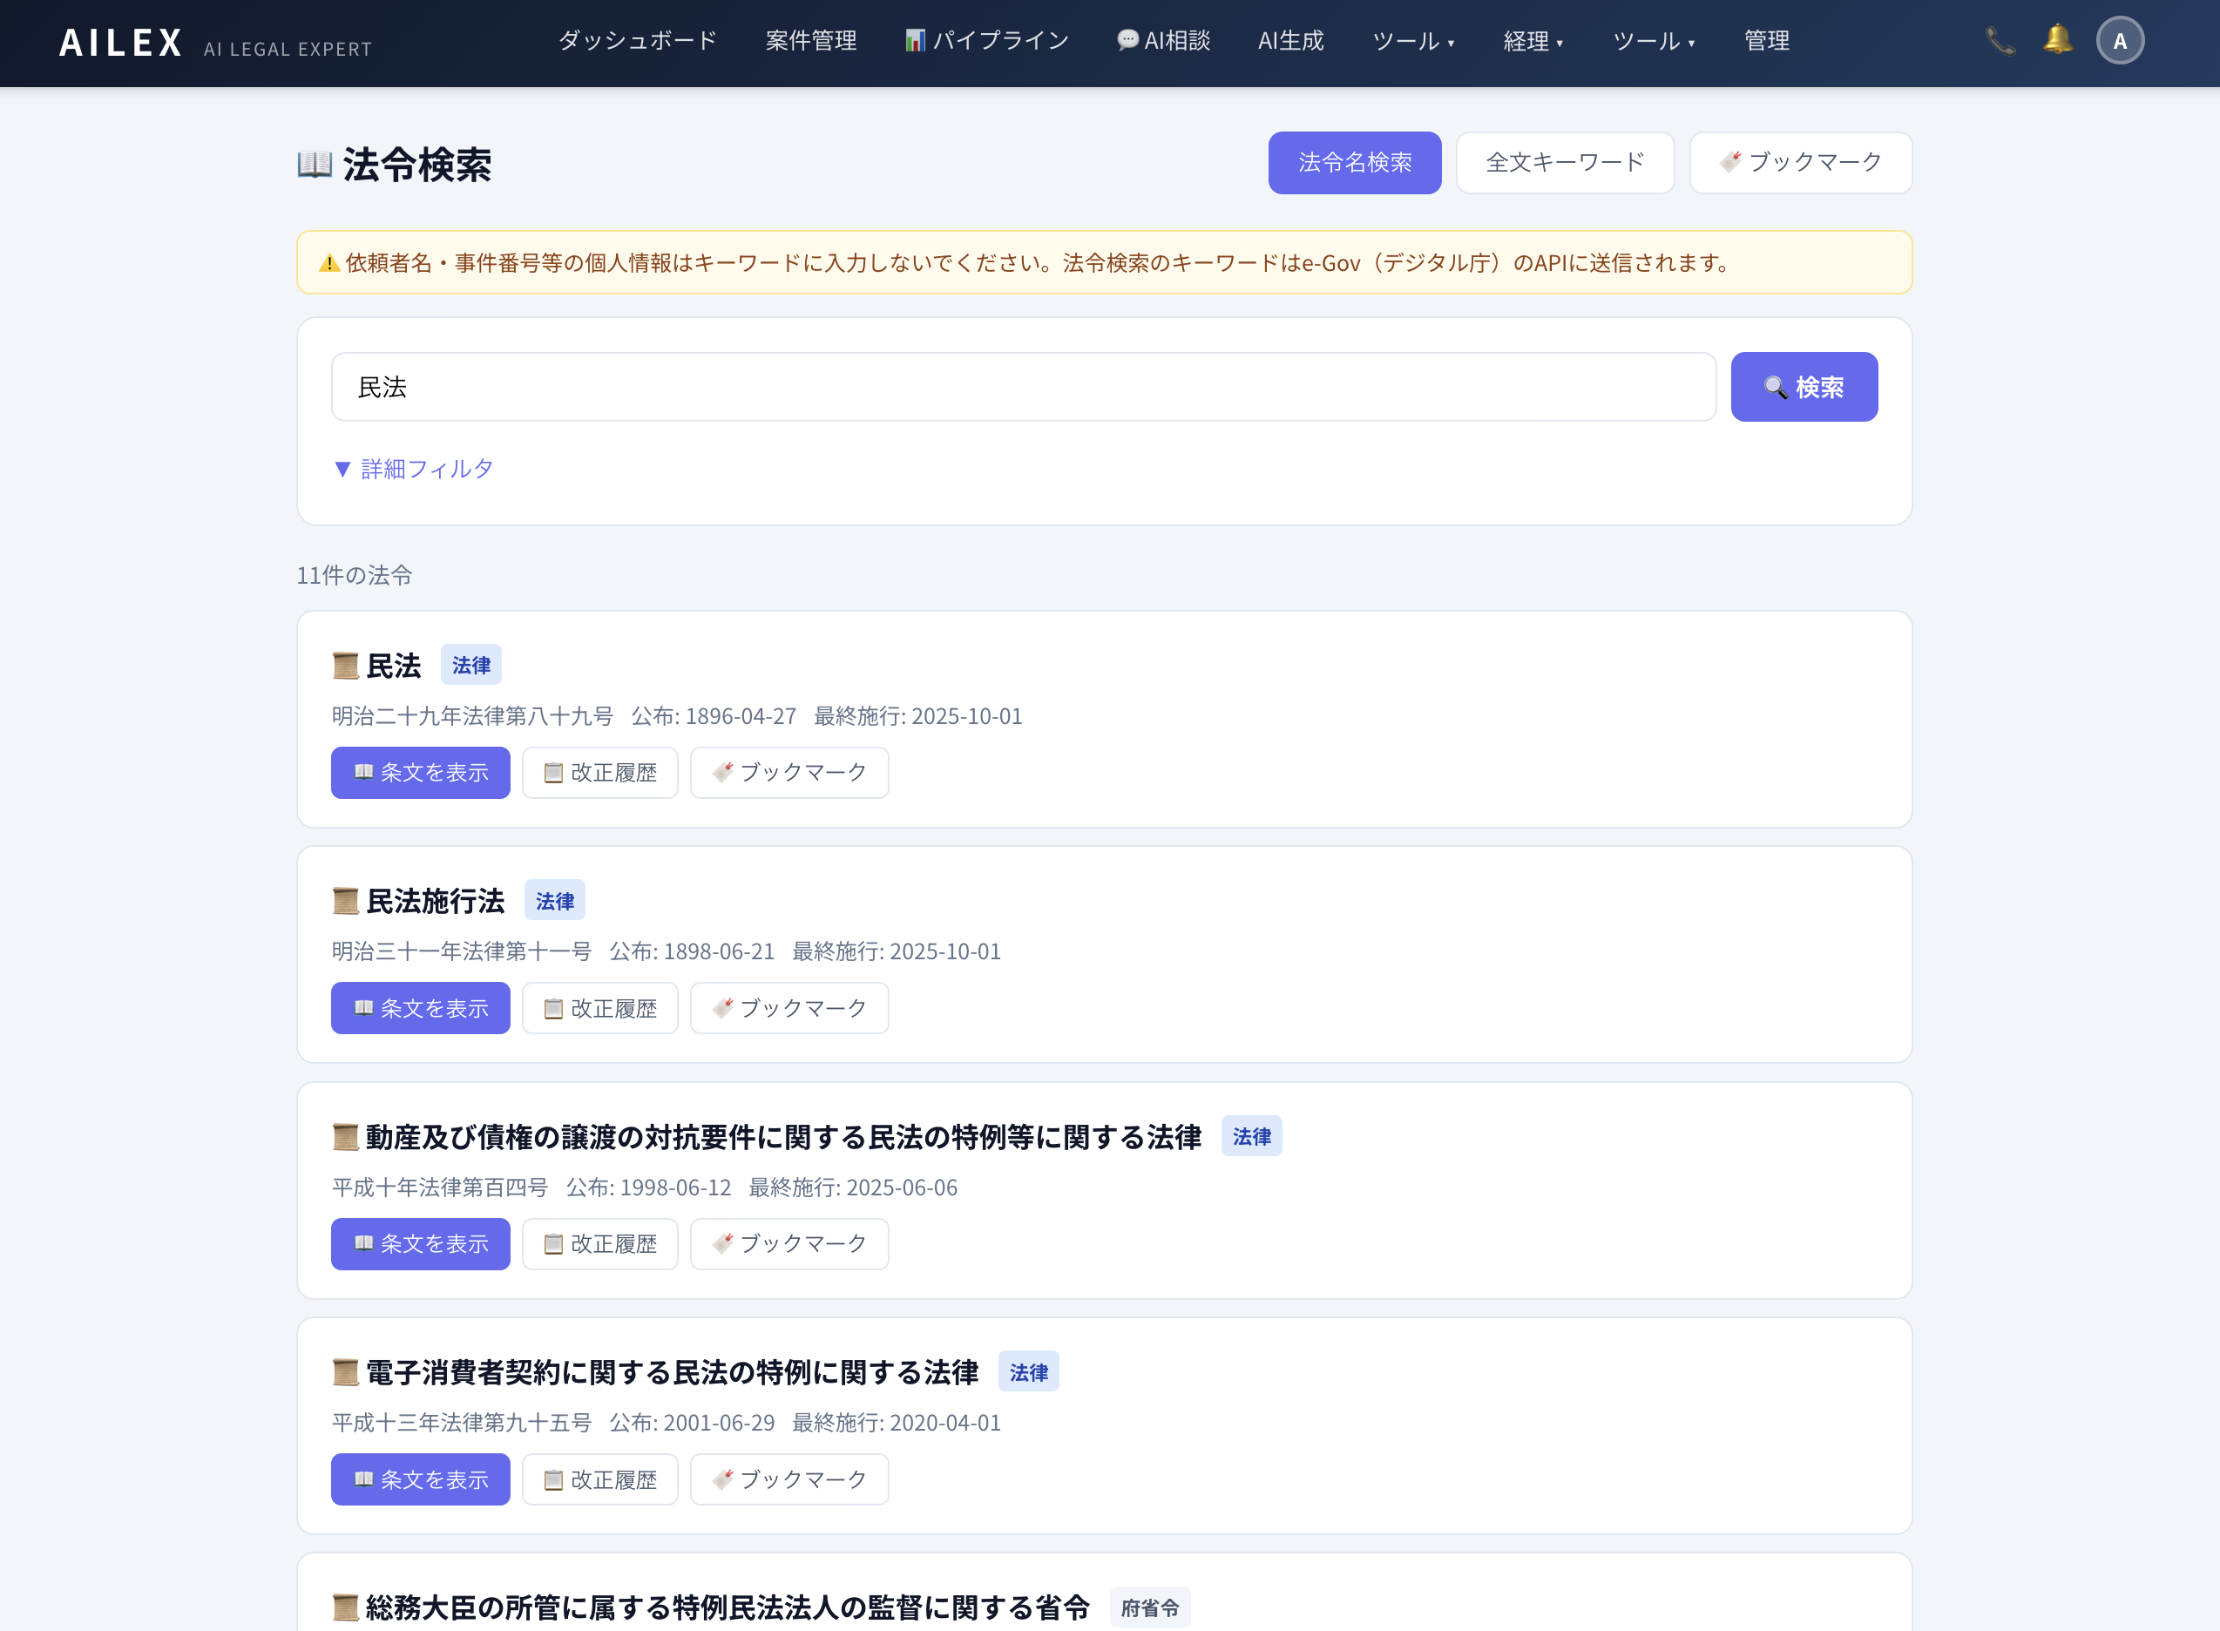Click the AI LEGAL EXPERT tagline
2220x1631 pixels.
(288, 50)
